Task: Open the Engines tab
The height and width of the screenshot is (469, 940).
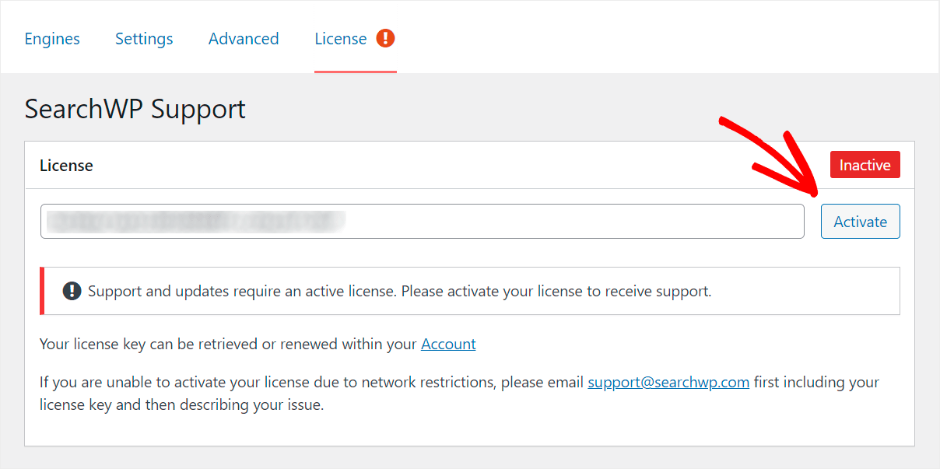Action: [x=52, y=39]
